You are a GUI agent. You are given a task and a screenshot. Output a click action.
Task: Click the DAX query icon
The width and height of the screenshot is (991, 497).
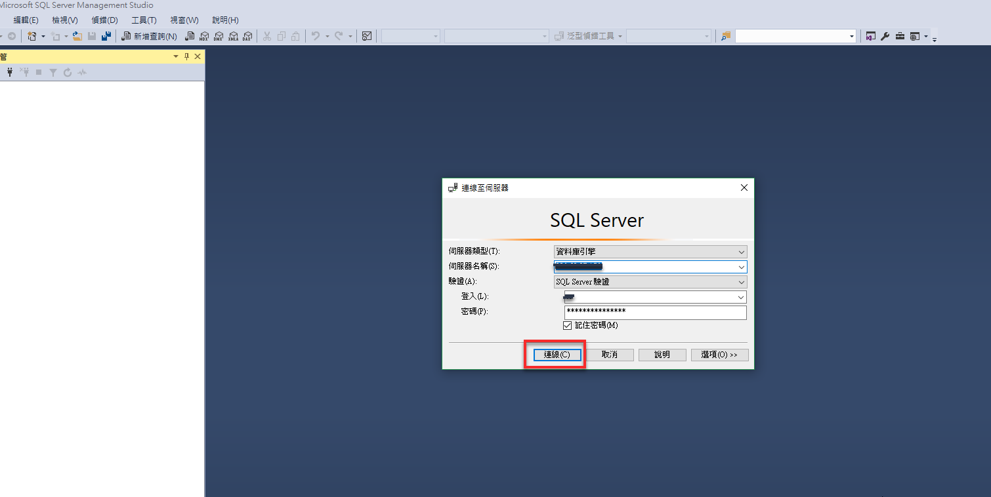click(247, 36)
